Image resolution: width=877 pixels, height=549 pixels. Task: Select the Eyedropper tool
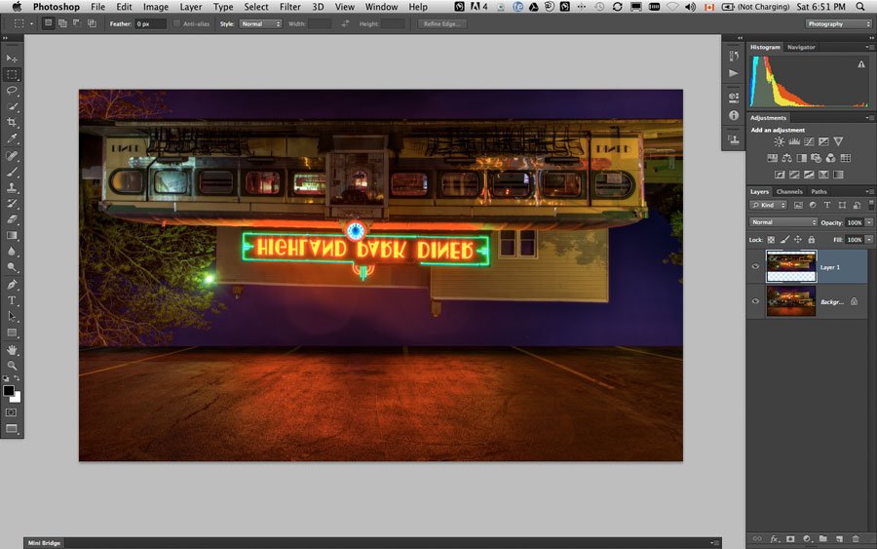point(12,138)
